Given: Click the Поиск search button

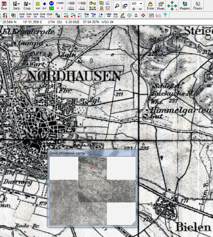Looking at the screenshot, I should 198,5.
